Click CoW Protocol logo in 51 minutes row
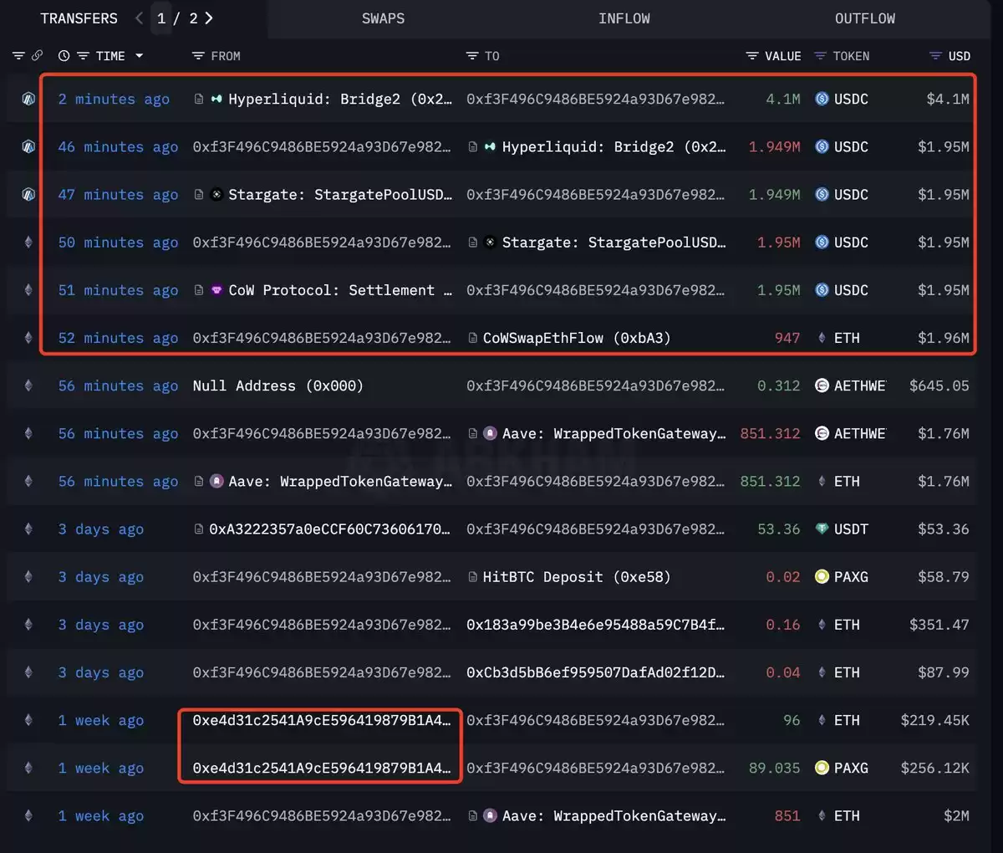This screenshot has height=853, width=1003. [216, 290]
